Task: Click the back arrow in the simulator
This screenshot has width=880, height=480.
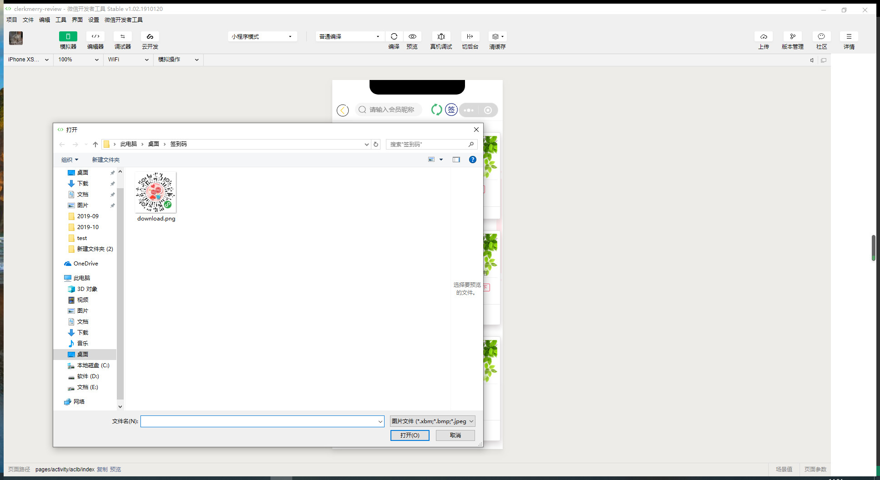Action: pos(343,110)
